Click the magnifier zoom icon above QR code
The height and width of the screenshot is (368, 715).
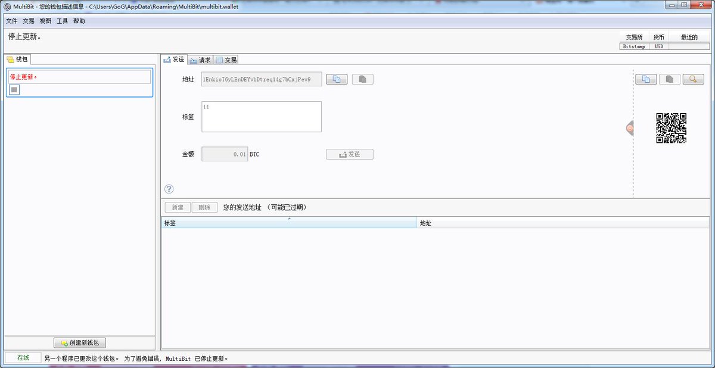pos(693,79)
